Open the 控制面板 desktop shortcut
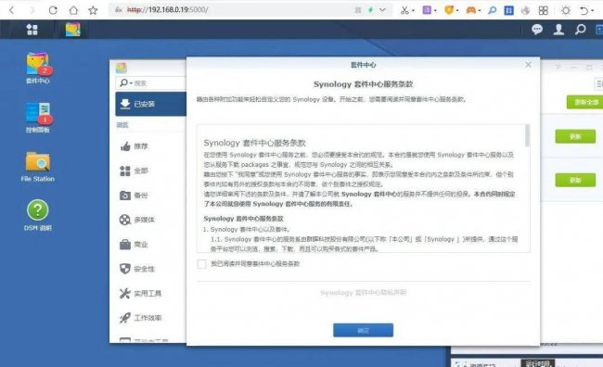Image resolution: width=603 pixels, height=367 pixels. 38,118
